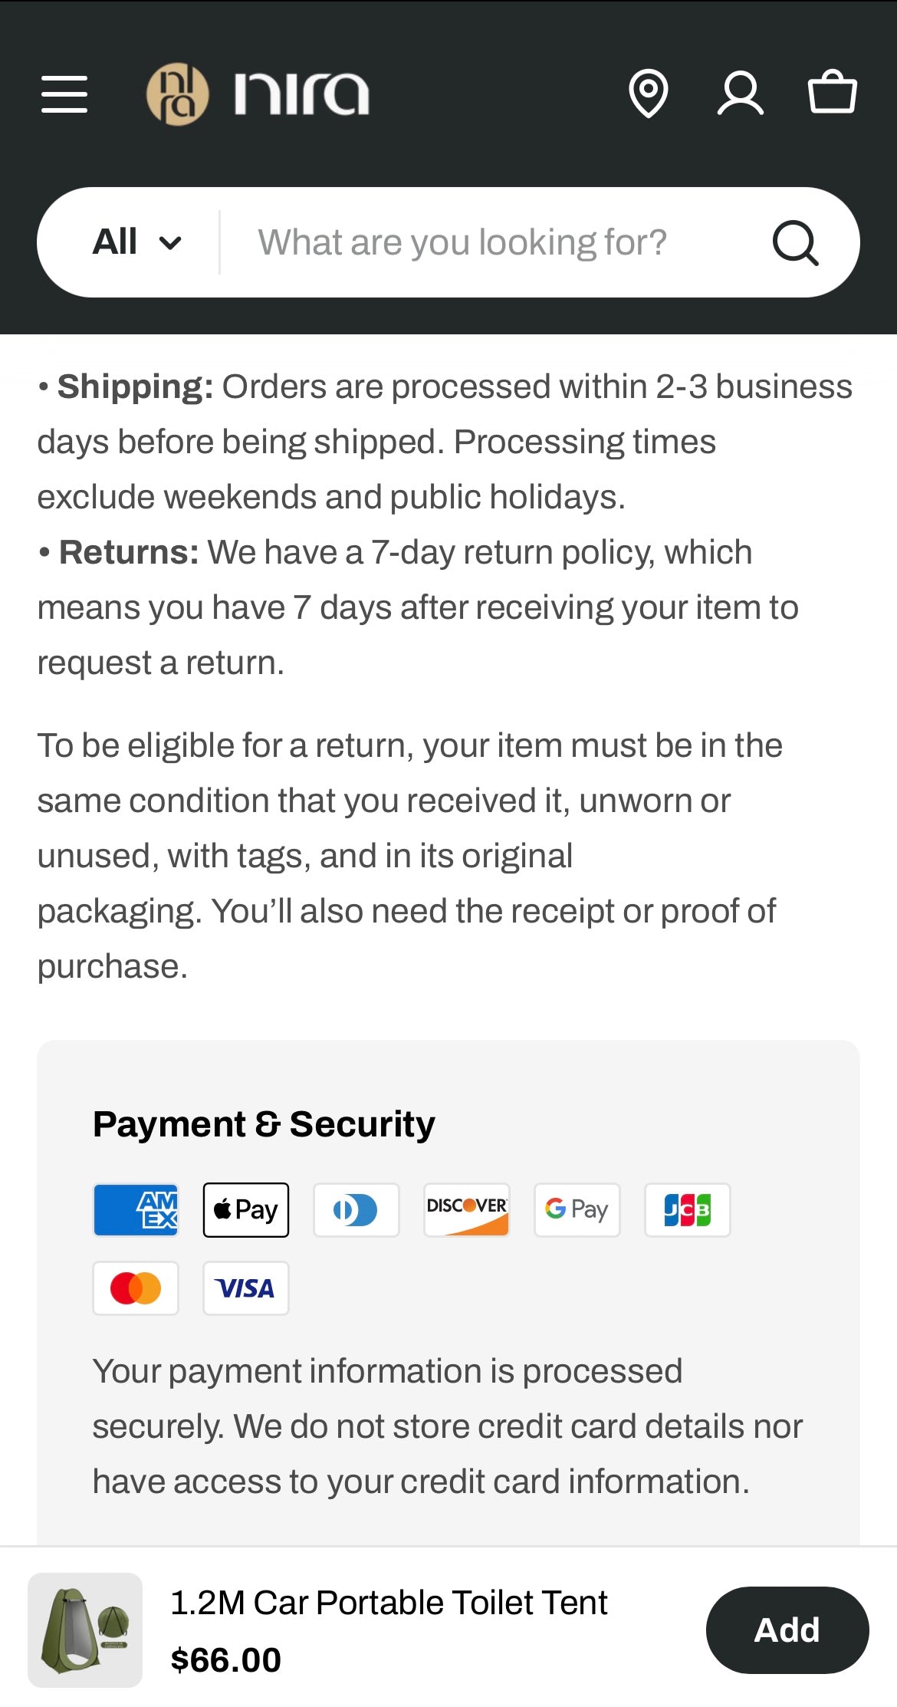Image resolution: width=897 pixels, height=1707 pixels.
Task: Click the Diners Club payment icon
Action: click(x=356, y=1209)
